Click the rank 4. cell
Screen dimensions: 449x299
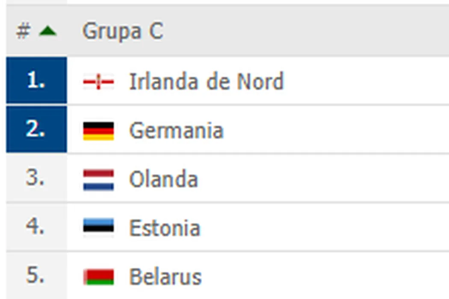pyautogui.click(x=35, y=227)
